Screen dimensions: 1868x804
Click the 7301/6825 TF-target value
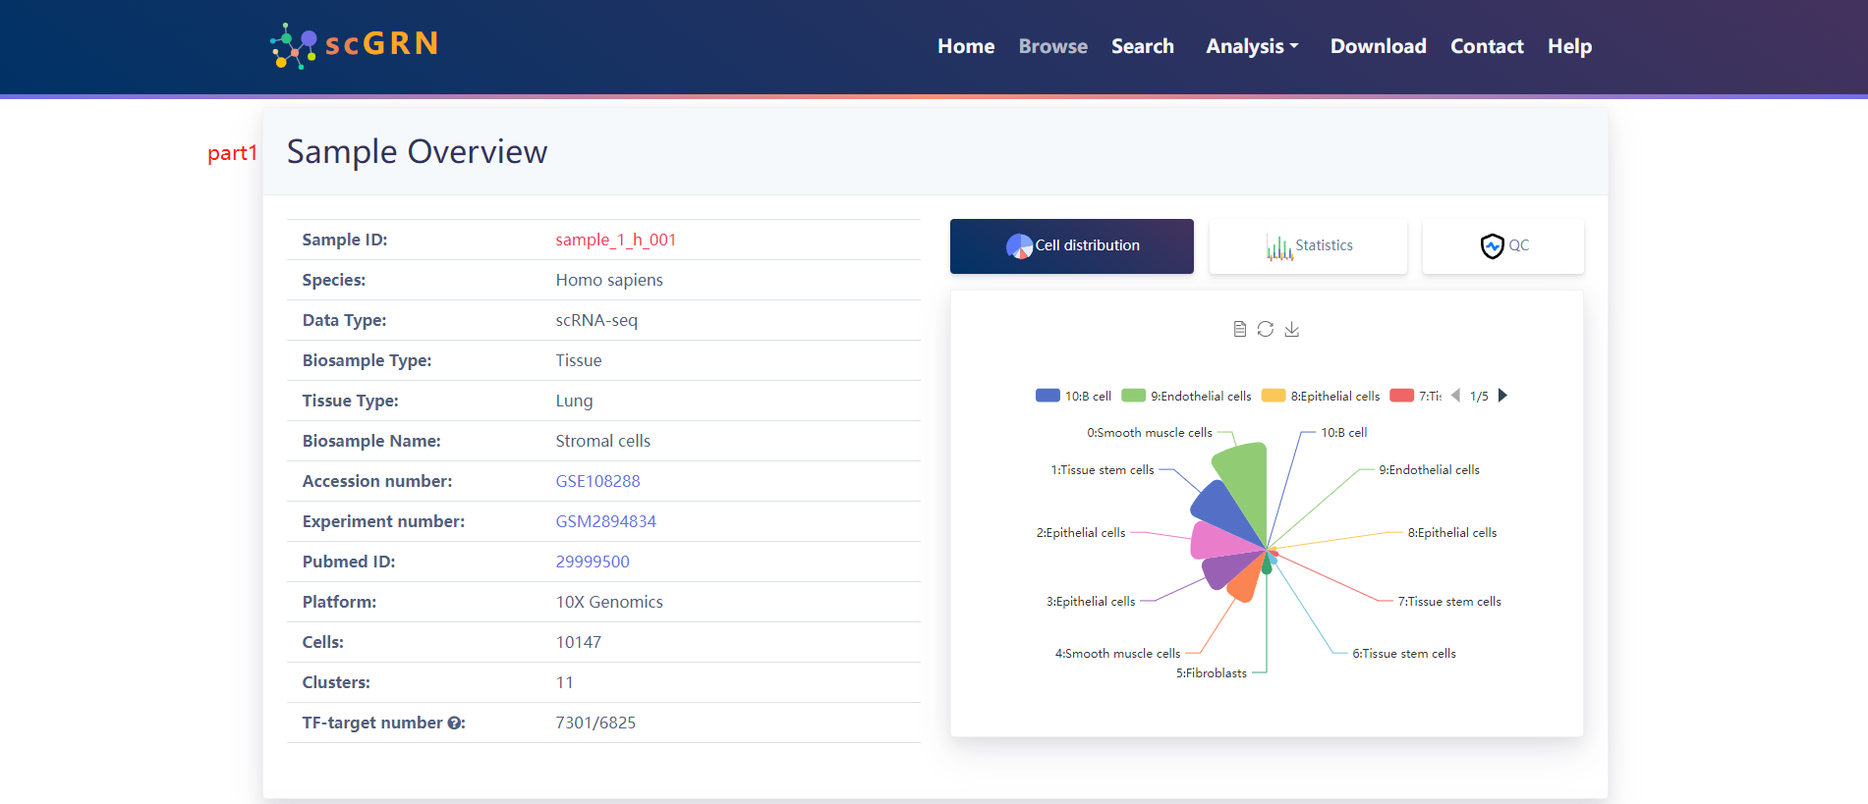point(595,723)
